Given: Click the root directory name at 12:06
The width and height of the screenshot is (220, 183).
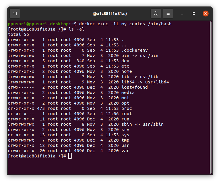Looking at the screenshot, I should pyautogui.click(x=126, y=114).
